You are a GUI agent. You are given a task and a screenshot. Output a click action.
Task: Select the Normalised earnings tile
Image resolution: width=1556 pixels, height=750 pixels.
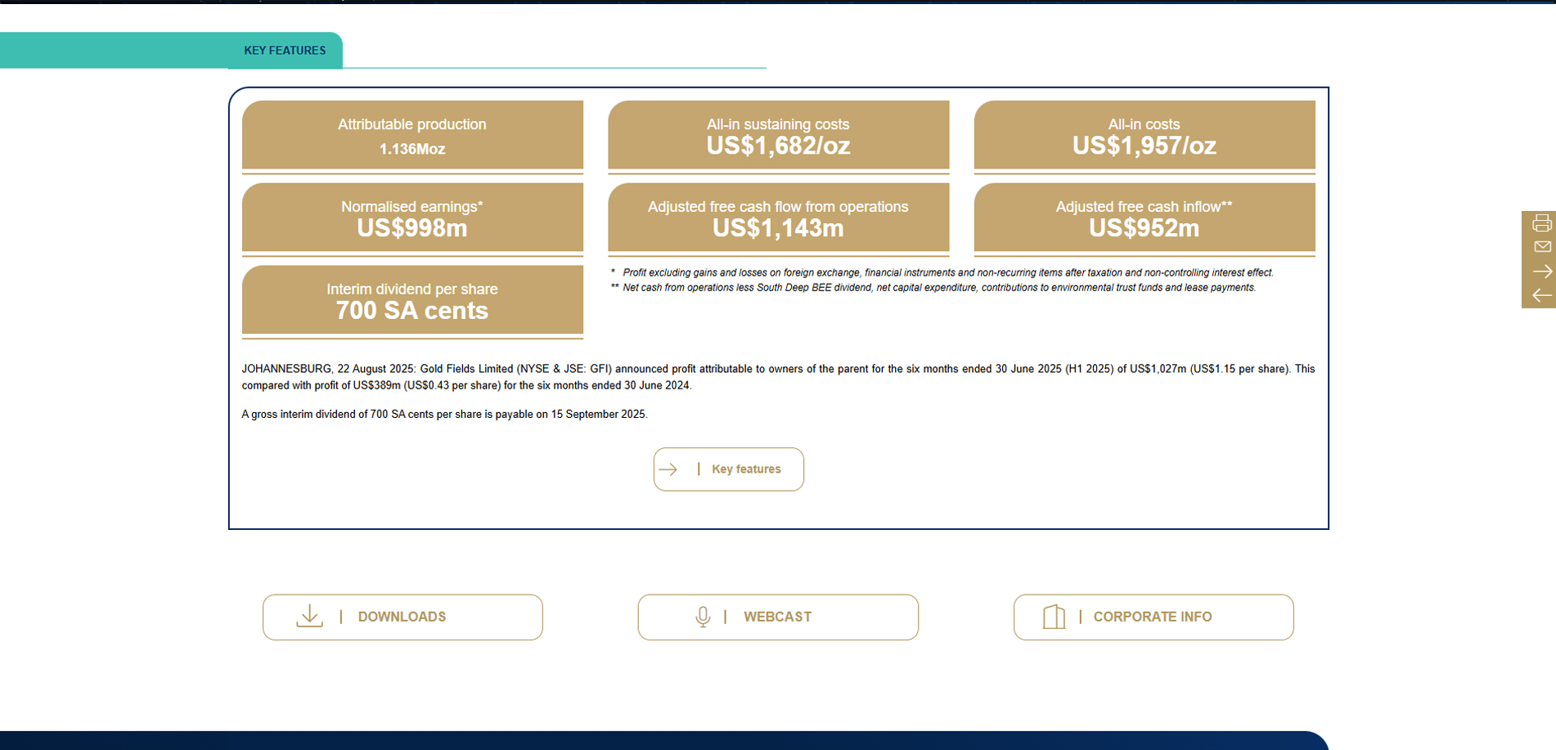pos(412,218)
